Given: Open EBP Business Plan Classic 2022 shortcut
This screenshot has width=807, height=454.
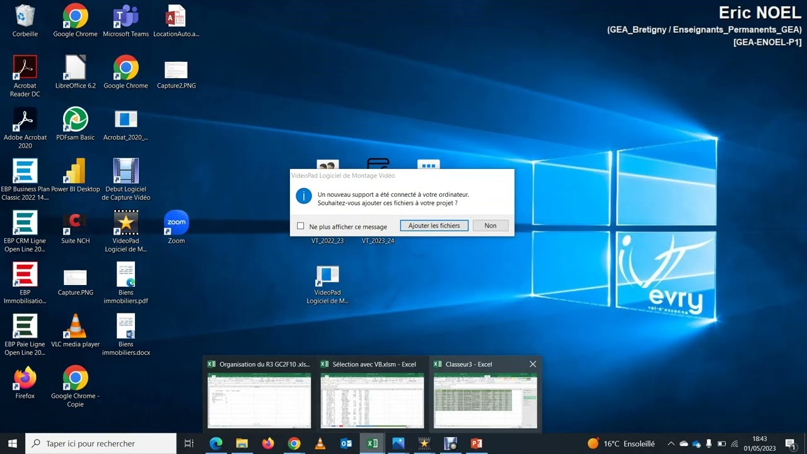Looking at the screenshot, I should (25, 180).
